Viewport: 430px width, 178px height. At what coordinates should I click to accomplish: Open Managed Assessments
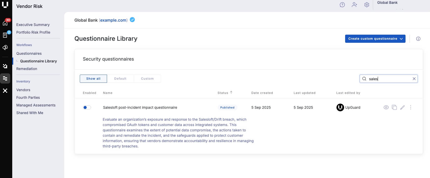36,105
